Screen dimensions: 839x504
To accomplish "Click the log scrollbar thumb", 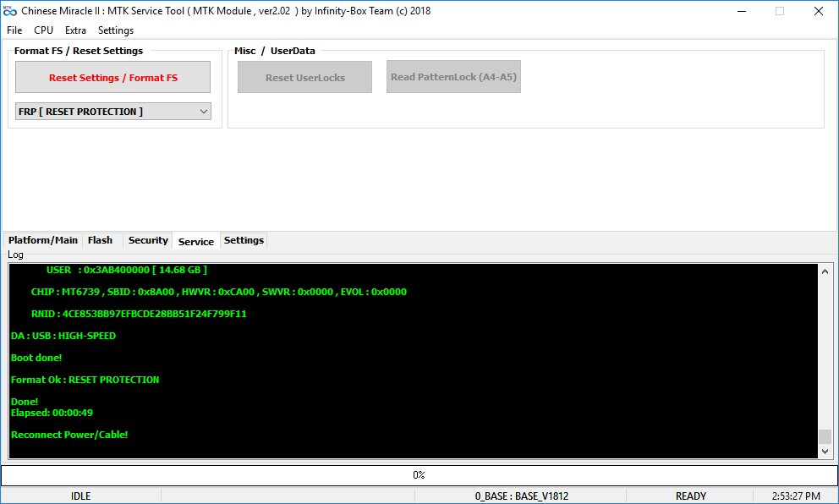I will point(825,436).
